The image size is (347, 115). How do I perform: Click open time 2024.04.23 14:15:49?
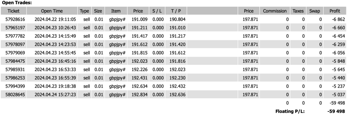click(x=55, y=36)
